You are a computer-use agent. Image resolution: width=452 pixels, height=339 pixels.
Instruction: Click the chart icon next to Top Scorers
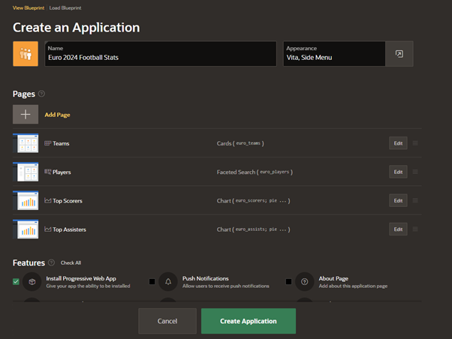(x=47, y=200)
